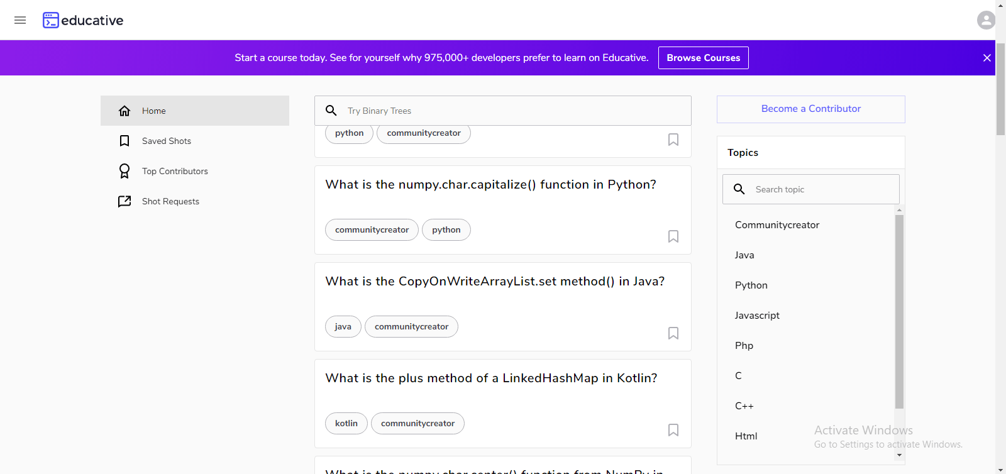Bookmark the numpy.char.capitalize() shot
Viewport: 1006px width, 474px height.
coord(673,236)
